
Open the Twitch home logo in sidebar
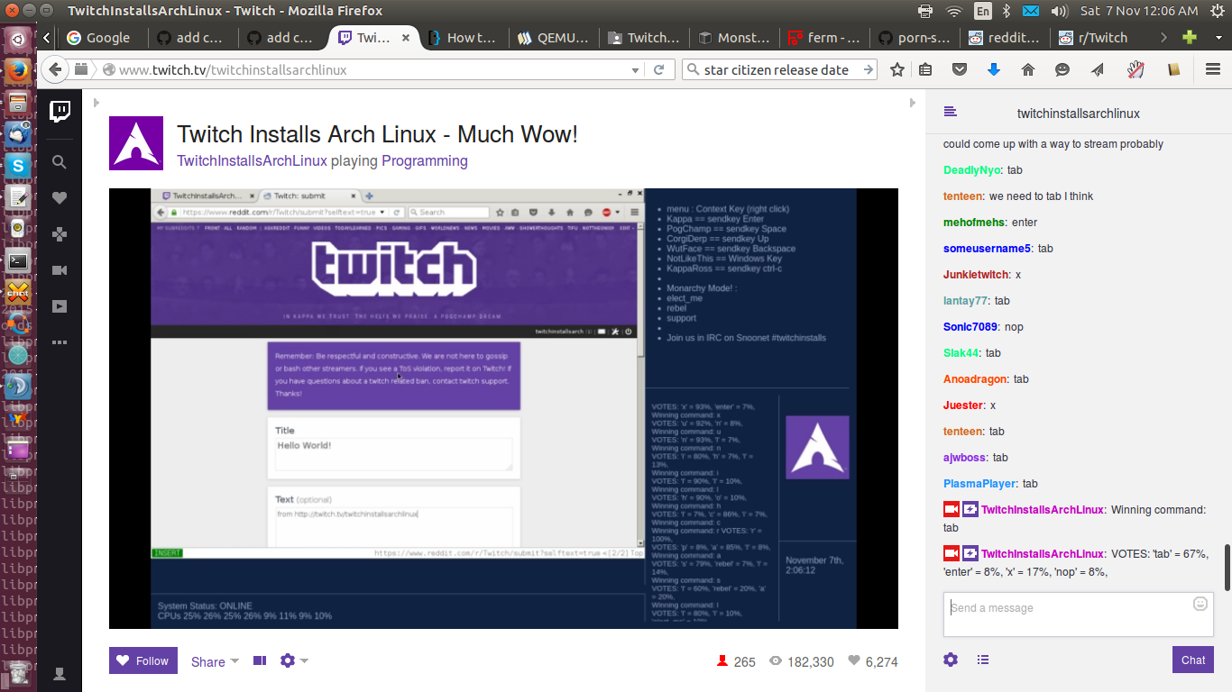pos(60,111)
